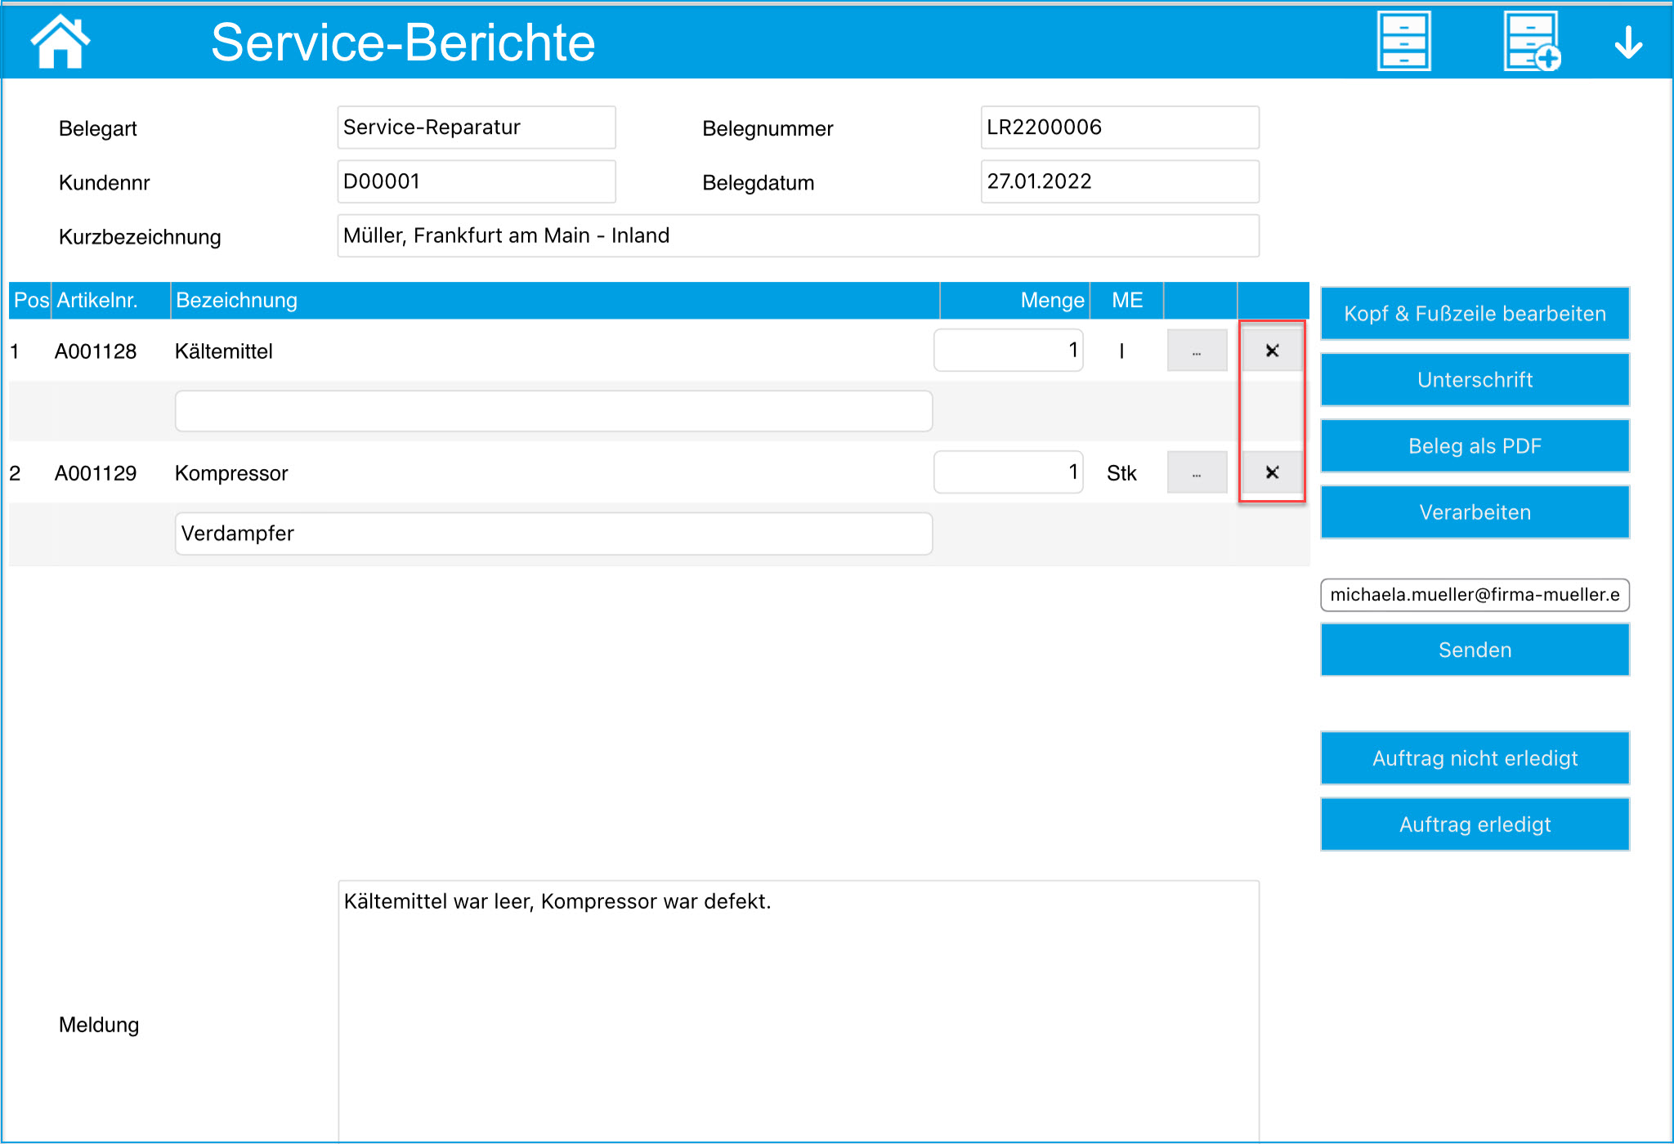Screen dimensions: 1674x1144
Task: Click the Meldung label
Action: click(99, 1025)
